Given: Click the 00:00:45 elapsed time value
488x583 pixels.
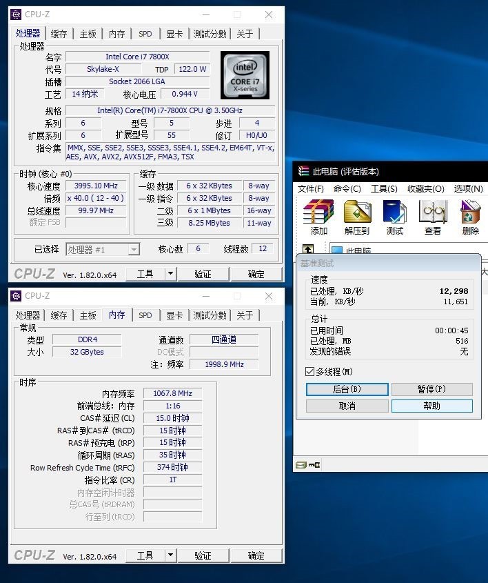Looking at the screenshot, I should (x=451, y=330).
